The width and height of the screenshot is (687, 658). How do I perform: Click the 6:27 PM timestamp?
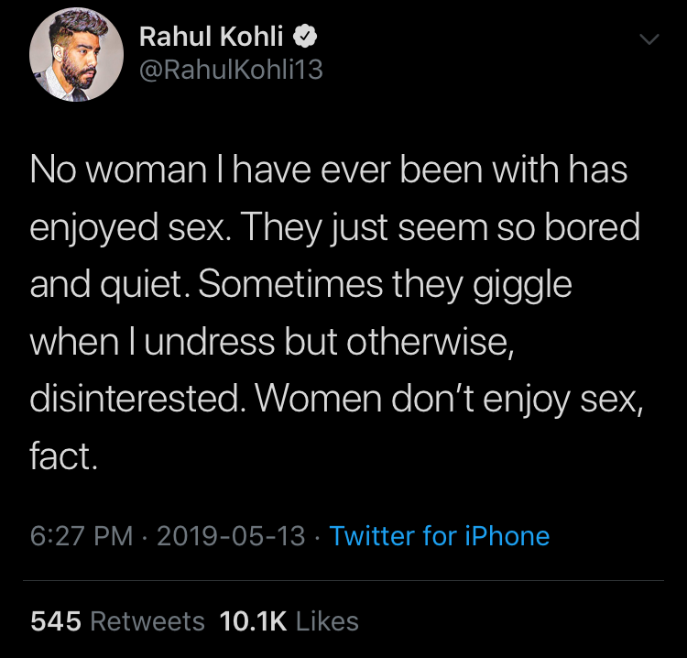pos(82,536)
